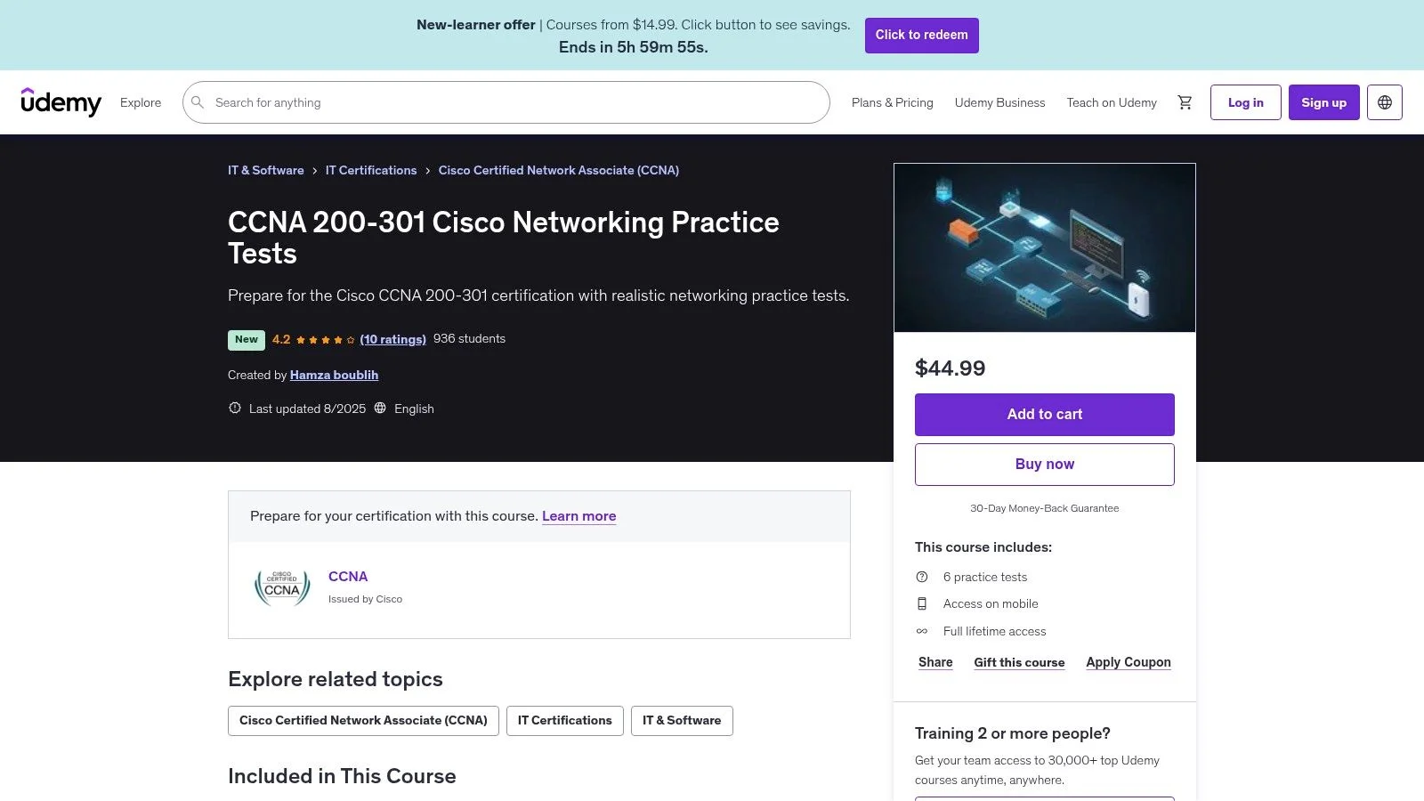The width and height of the screenshot is (1424, 801).
Task: Go to Udemy Business
Action: [x=999, y=102]
